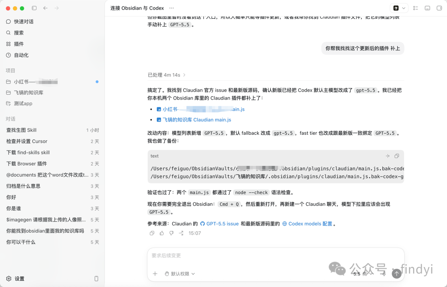The image size is (447, 287).
Task: Click the phone icon beside 设置
Action: coord(96,279)
